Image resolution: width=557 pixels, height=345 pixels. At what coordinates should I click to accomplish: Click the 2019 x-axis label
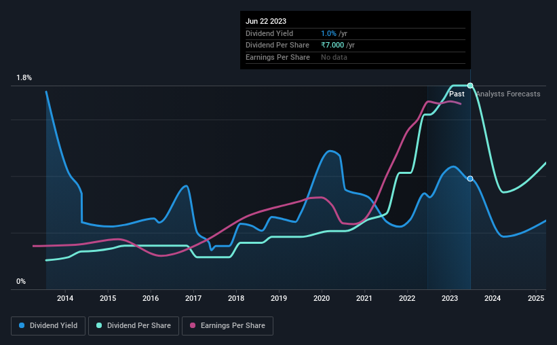pos(279,298)
